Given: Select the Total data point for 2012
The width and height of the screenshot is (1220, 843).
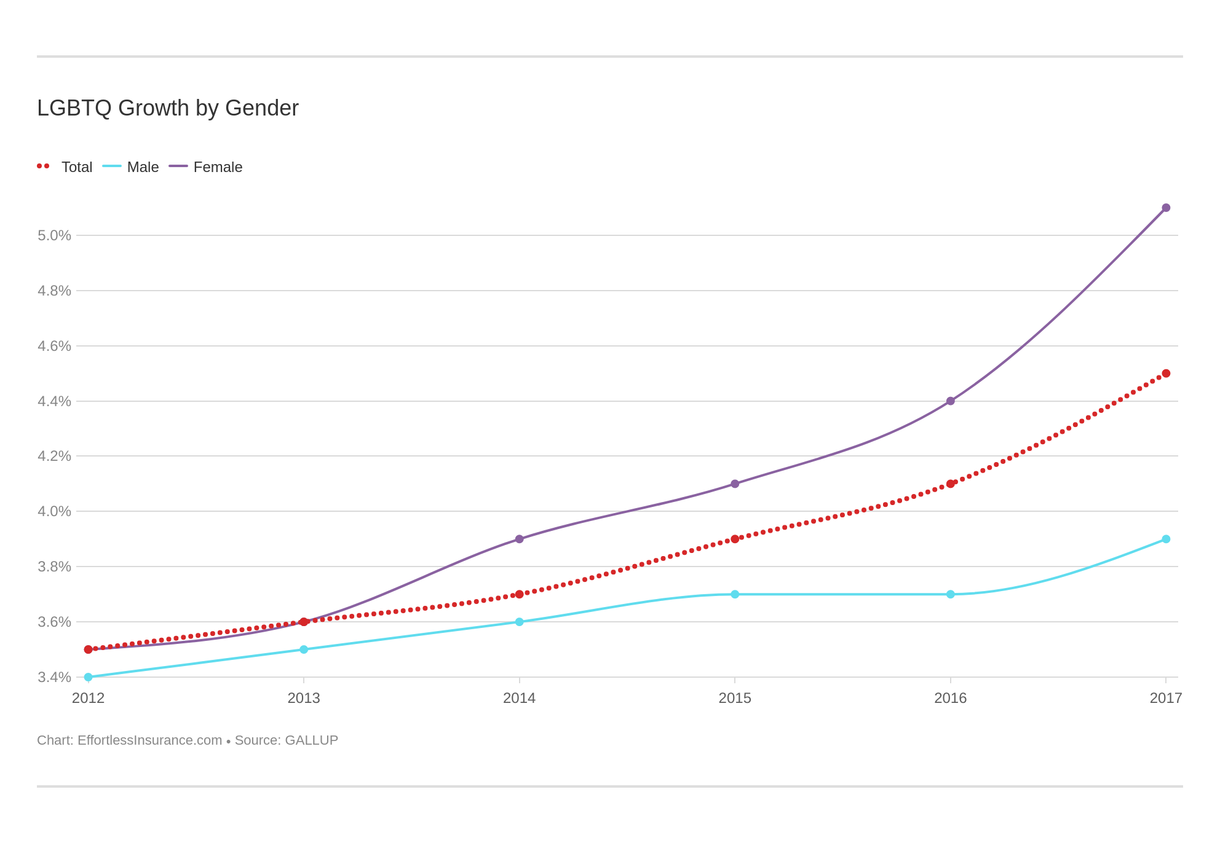Looking at the screenshot, I should (x=88, y=649).
